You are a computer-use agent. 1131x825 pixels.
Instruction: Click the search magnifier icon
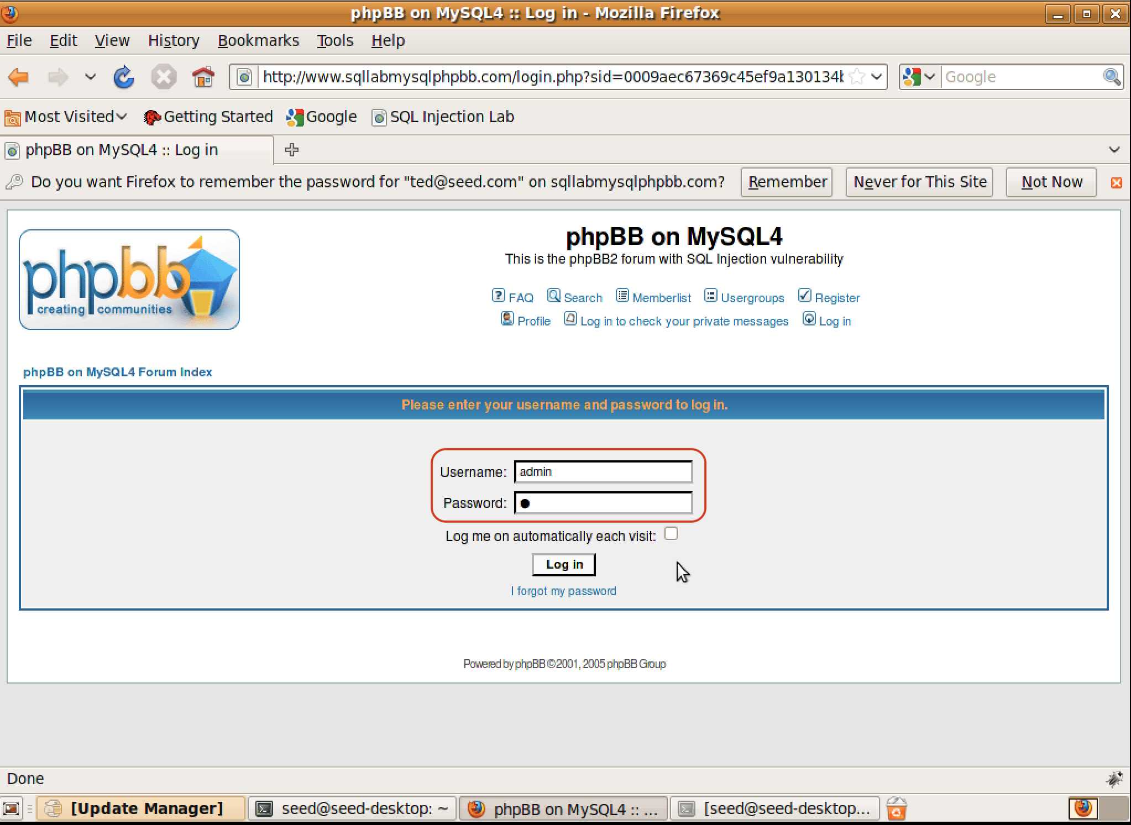click(1112, 77)
